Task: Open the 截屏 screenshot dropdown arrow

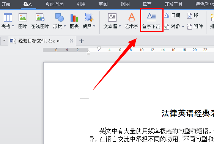Action: click(94, 26)
